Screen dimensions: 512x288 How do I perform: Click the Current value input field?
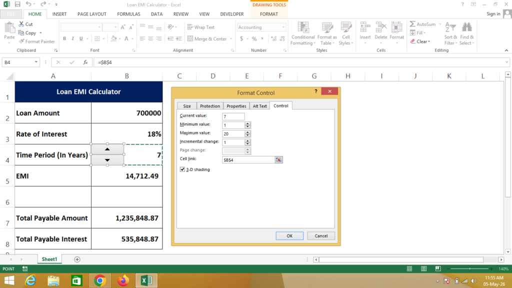tap(233, 116)
